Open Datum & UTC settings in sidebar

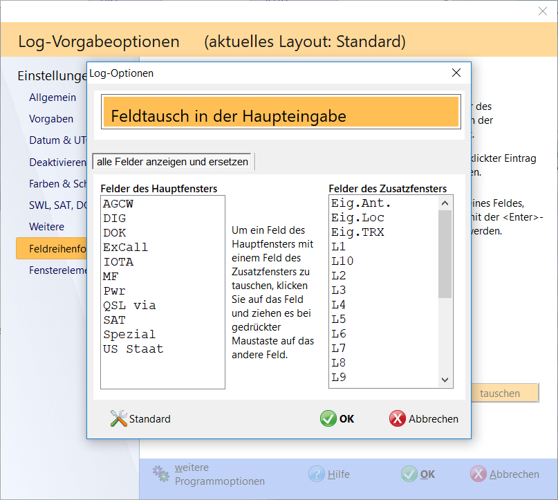(x=57, y=140)
